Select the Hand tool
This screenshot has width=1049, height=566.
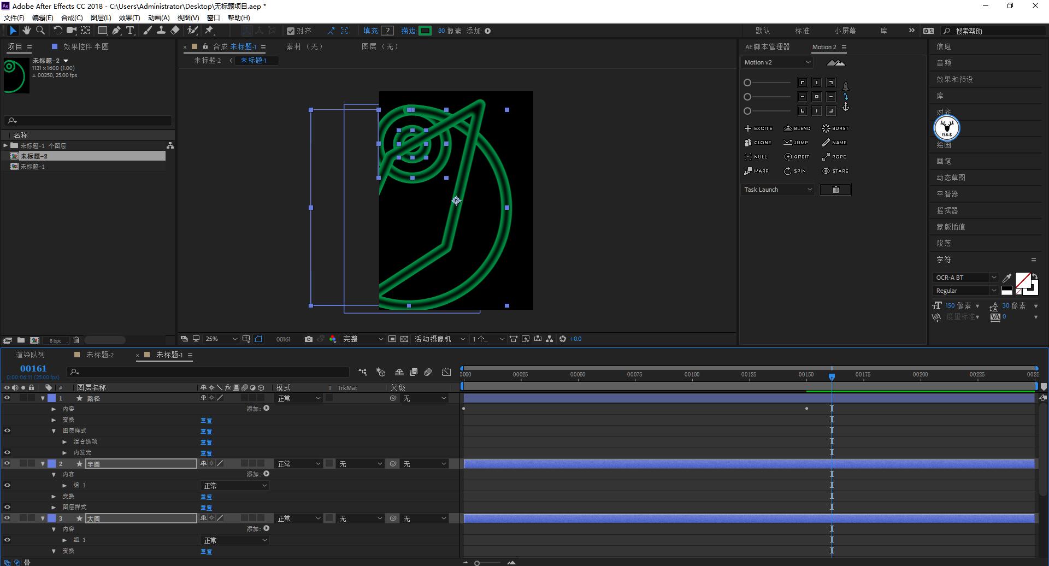coord(26,31)
